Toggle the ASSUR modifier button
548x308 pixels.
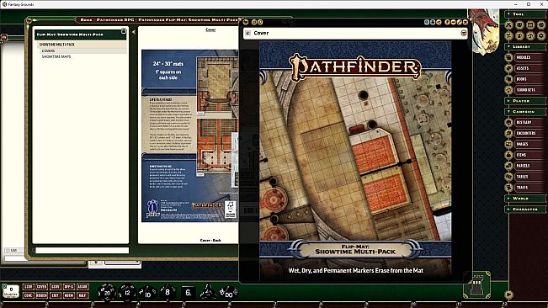pyautogui.click(x=82, y=287)
